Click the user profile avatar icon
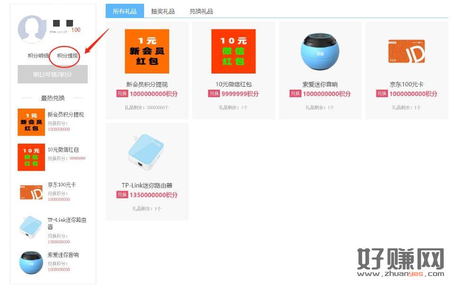 point(32,29)
